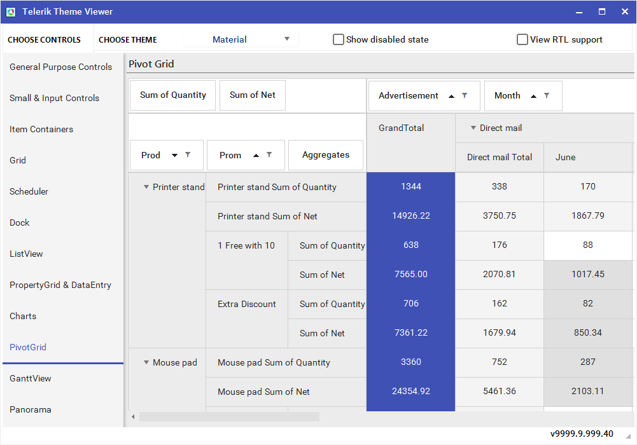Click the horizontal scrollbar left arrow
The image size is (637, 445).
[x=133, y=416]
